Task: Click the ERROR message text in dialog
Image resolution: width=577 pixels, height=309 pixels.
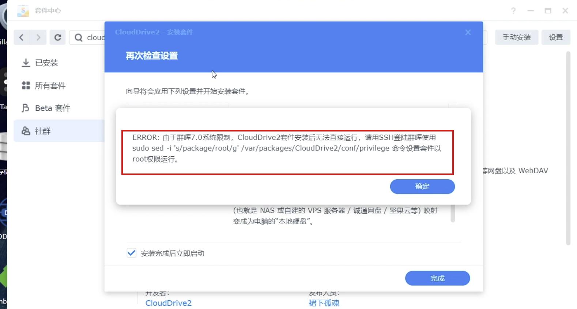Action: pos(287,148)
